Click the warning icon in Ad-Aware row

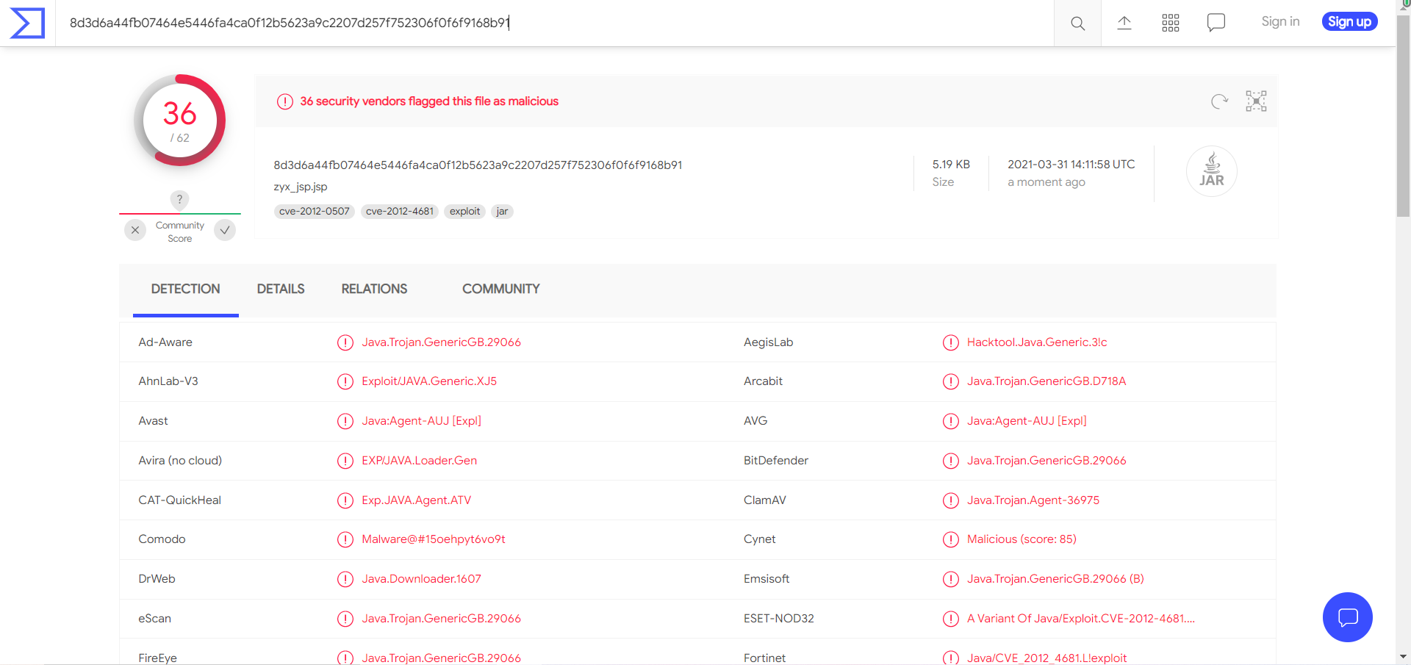pyautogui.click(x=345, y=342)
